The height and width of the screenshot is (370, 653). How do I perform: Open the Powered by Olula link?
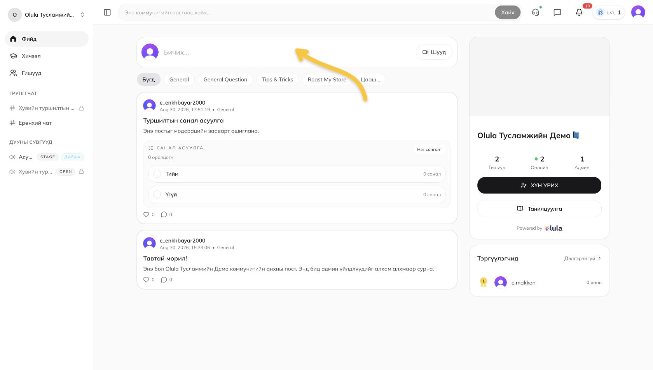540,228
